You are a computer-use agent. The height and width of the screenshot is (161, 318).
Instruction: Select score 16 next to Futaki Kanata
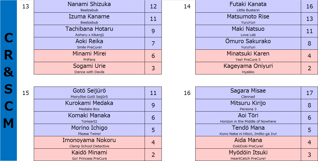click(x=309, y=6)
